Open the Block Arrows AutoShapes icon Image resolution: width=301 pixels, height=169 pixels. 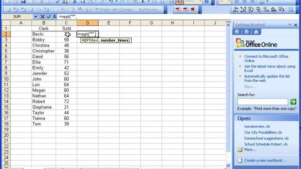(x=259, y=9)
